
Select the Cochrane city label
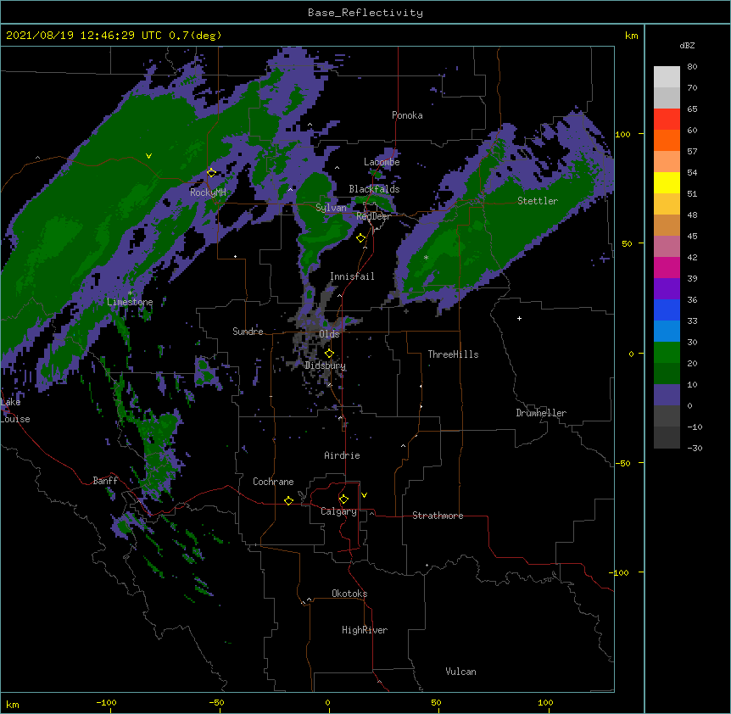pos(273,482)
